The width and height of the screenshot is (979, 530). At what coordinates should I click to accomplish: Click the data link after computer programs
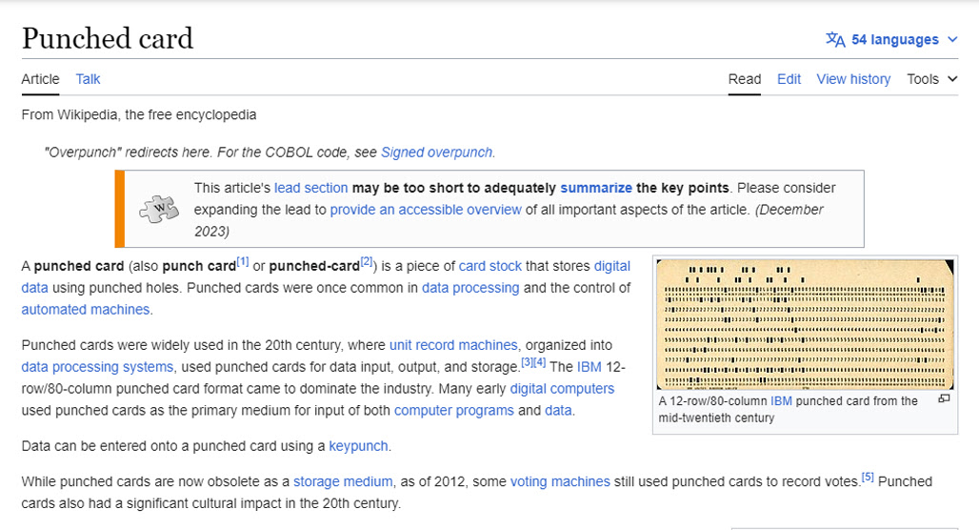[558, 411]
